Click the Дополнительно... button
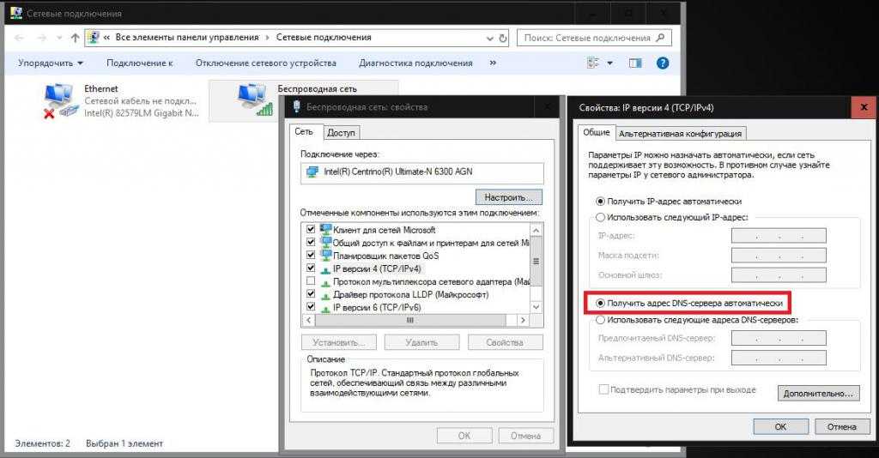The image size is (879, 458). tap(818, 394)
